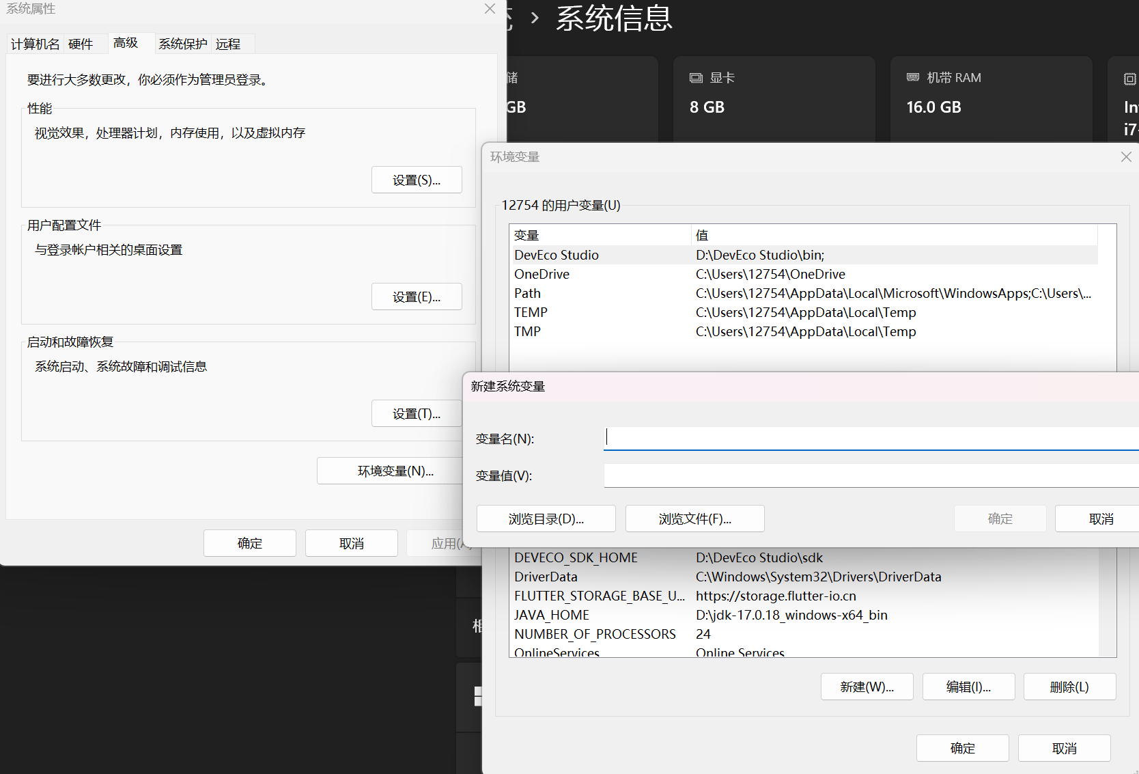Open user profile 设置(E)... button
The width and height of the screenshot is (1139, 774).
click(x=417, y=296)
